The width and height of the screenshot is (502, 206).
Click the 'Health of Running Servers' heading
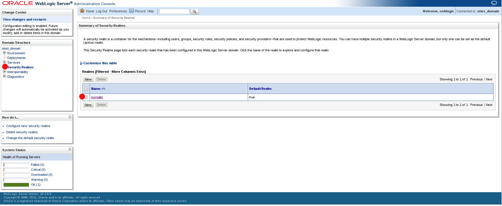21,157
